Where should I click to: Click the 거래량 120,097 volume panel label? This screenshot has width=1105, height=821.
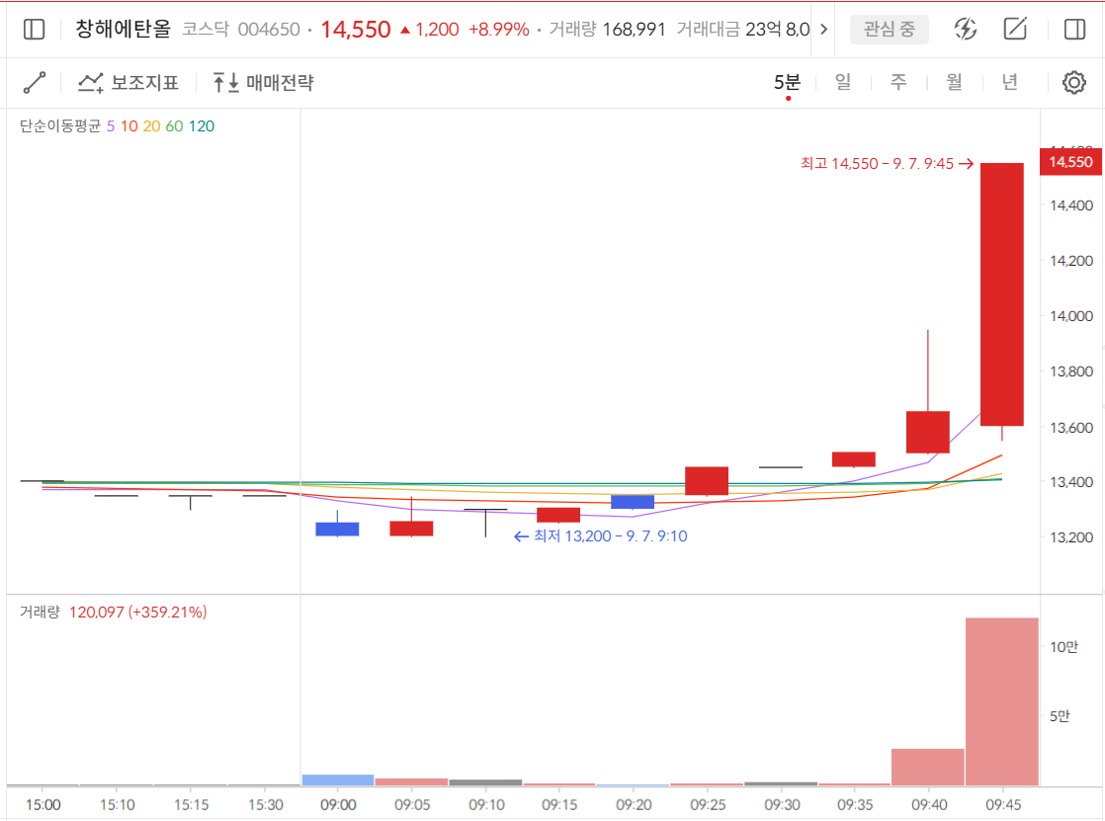114,612
